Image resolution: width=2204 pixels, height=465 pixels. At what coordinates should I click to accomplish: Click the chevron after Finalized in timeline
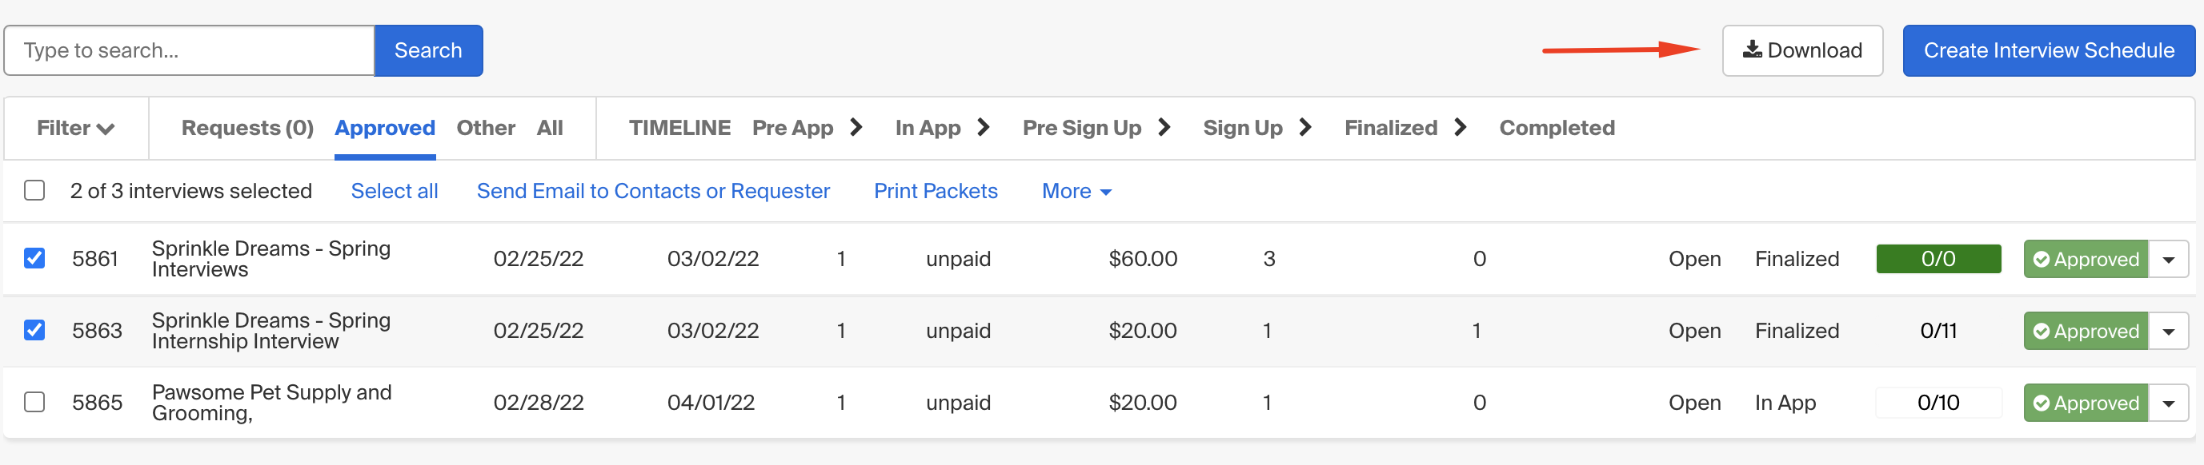pyautogui.click(x=1461, y=127)
